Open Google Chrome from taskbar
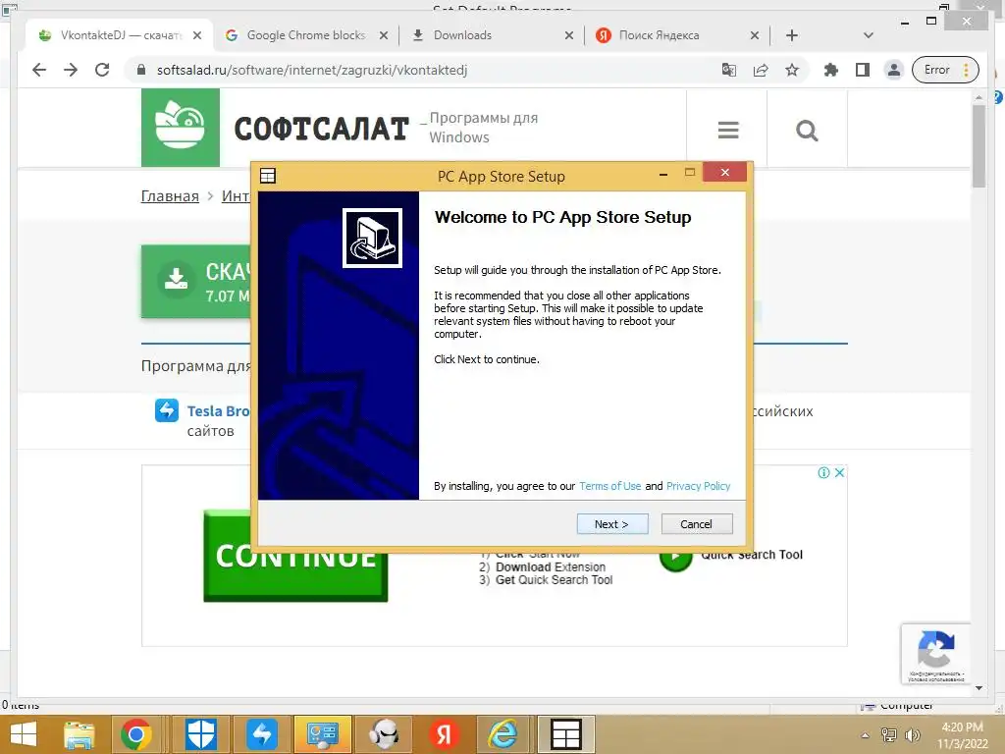1005x754 pixels. coord(135,734)
